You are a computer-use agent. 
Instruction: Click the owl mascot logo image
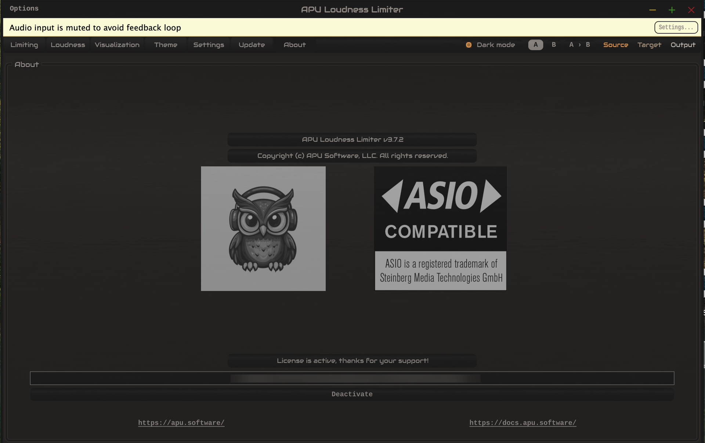pyautogui.click(x=263, y=229)
